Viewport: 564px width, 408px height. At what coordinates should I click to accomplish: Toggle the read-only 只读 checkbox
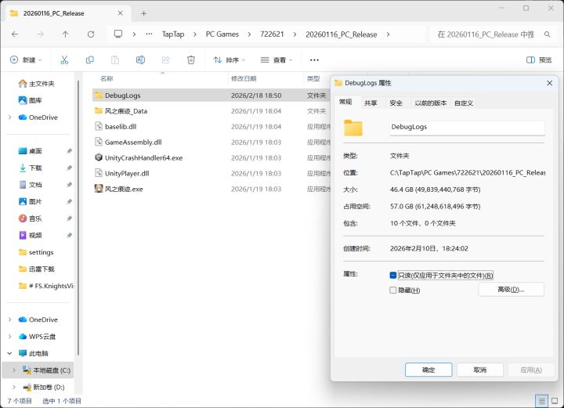[x=392, y=276]
